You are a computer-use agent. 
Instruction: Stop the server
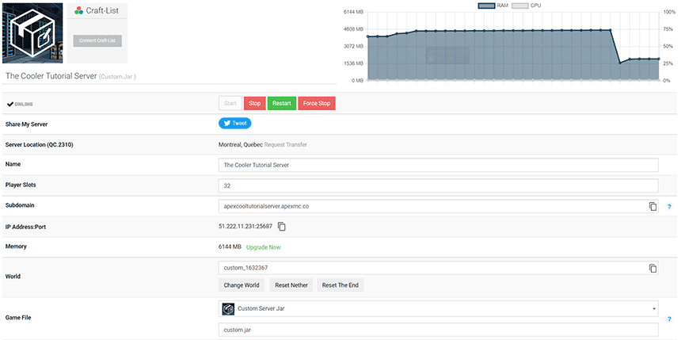point(254,103)
